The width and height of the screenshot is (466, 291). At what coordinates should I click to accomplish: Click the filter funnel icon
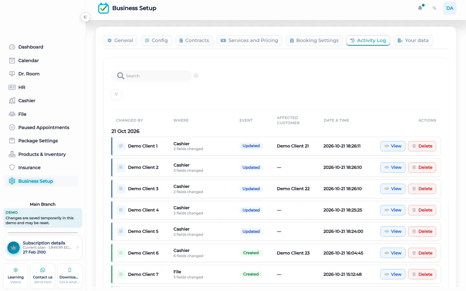click(116, 95)
